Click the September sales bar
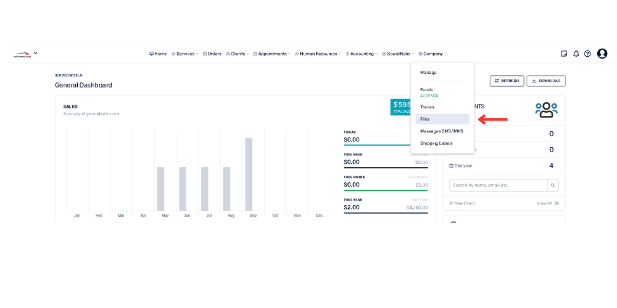This screenshot has width=617, height=308. [x=249, y=174]
